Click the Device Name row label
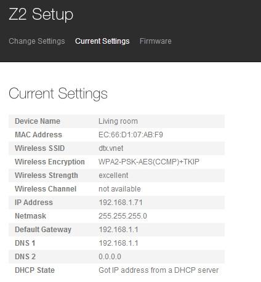Screen dimensions: 261x282 [x=38, y=121]
